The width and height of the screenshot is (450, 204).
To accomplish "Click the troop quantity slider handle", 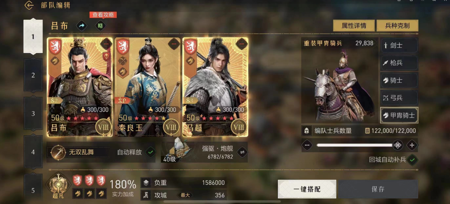I will tap(397, 145).
